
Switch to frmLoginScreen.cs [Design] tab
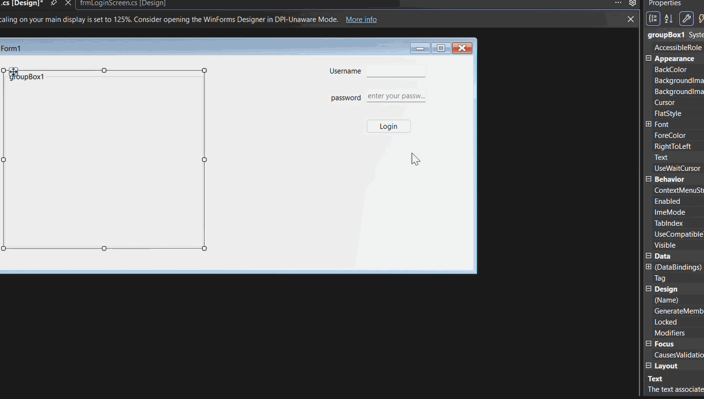[123, 3]
